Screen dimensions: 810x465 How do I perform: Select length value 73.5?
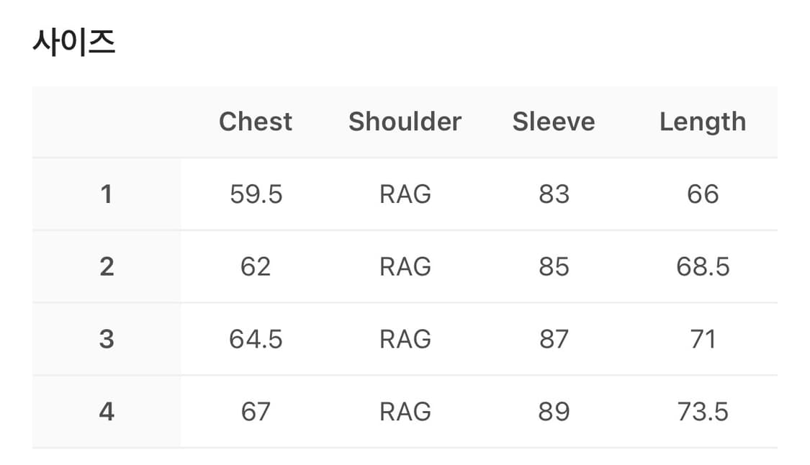coord(703,412)
